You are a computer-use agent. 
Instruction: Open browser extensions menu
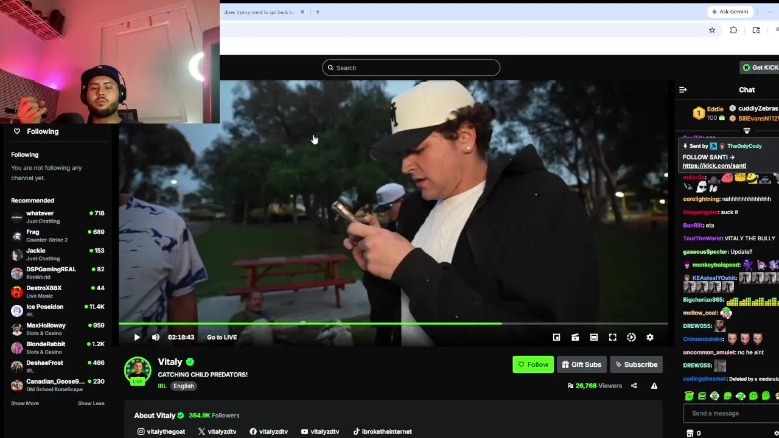(x=733, y=30)
